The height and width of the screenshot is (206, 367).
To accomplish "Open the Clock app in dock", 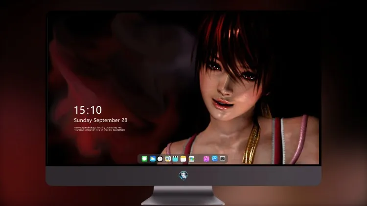I will point(160,159).
